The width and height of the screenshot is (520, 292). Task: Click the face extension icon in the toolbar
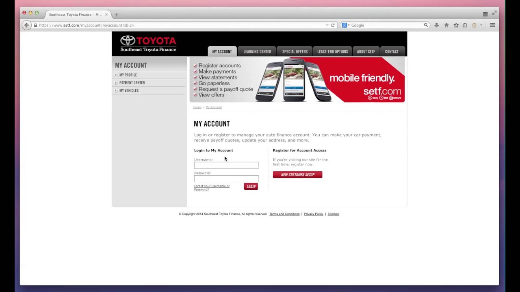[x=474, y=25]
